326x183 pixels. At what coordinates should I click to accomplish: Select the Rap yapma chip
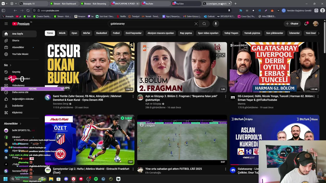point(186,33)
